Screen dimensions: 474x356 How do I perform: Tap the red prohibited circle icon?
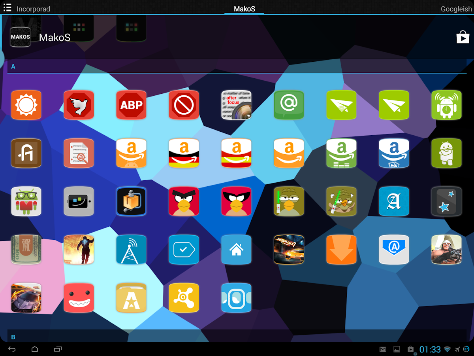click(184, 105)
